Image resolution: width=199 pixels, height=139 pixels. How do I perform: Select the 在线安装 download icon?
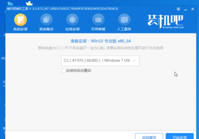pyautogui.click(x=72, y=20)
